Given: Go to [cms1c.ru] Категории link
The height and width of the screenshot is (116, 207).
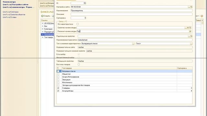Looking at the screenshot, I should (x=11, y=12).
